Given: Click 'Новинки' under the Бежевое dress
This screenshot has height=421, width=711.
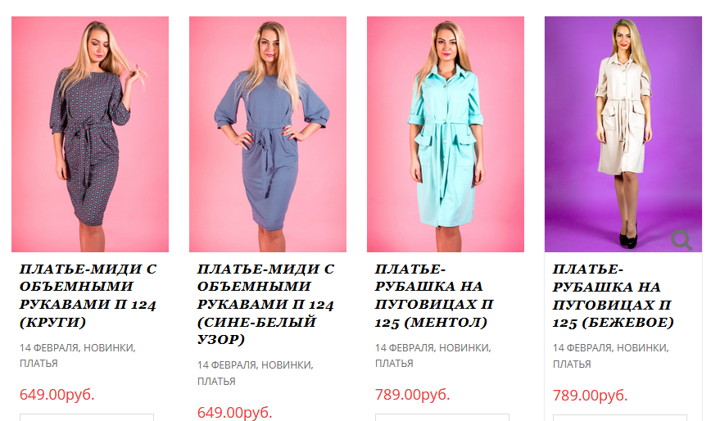Looking at the screenshot, I should tap(641, 348).
